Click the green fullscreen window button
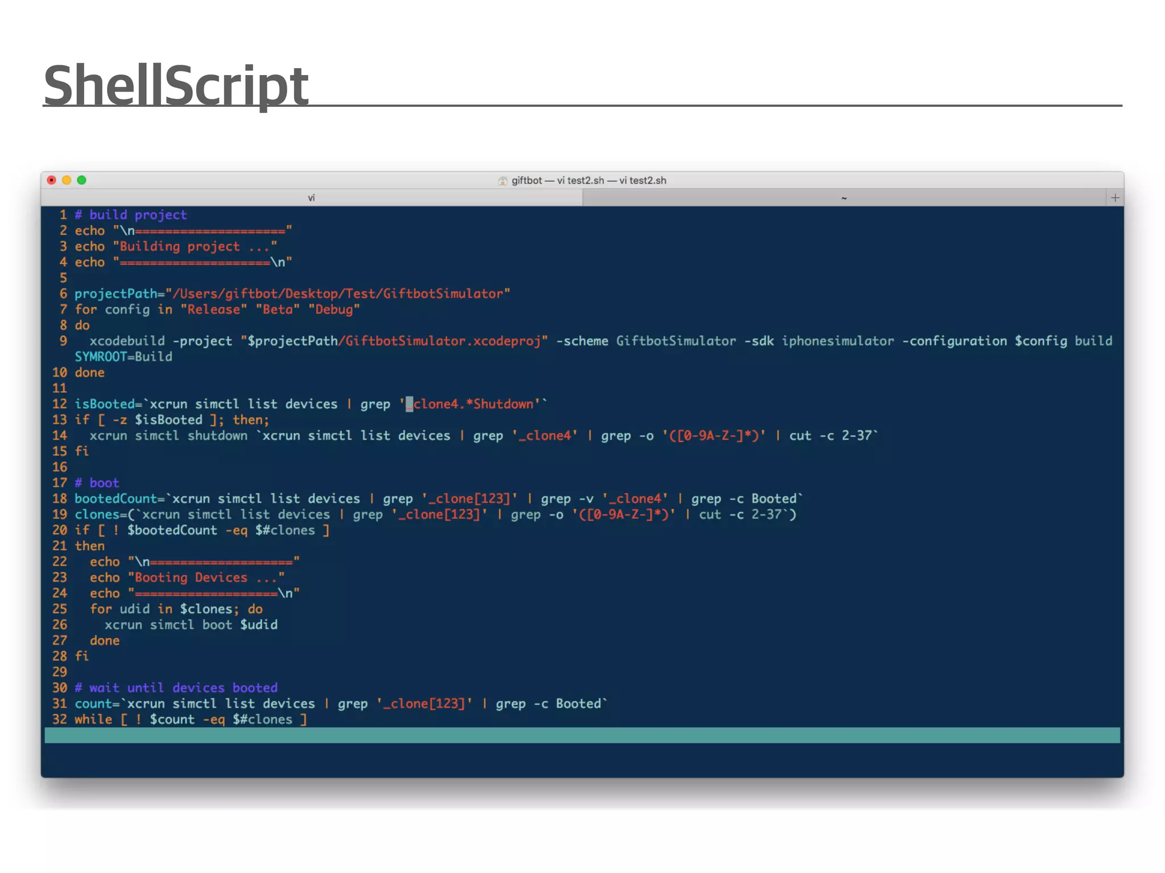The height and width of the screenshot is (873, 1165). tap(81, 180)
